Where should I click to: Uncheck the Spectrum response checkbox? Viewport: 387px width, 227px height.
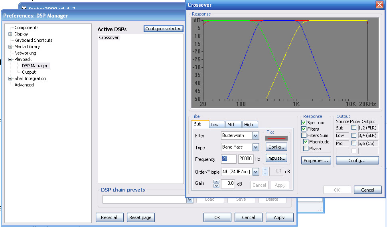(304, 123)
